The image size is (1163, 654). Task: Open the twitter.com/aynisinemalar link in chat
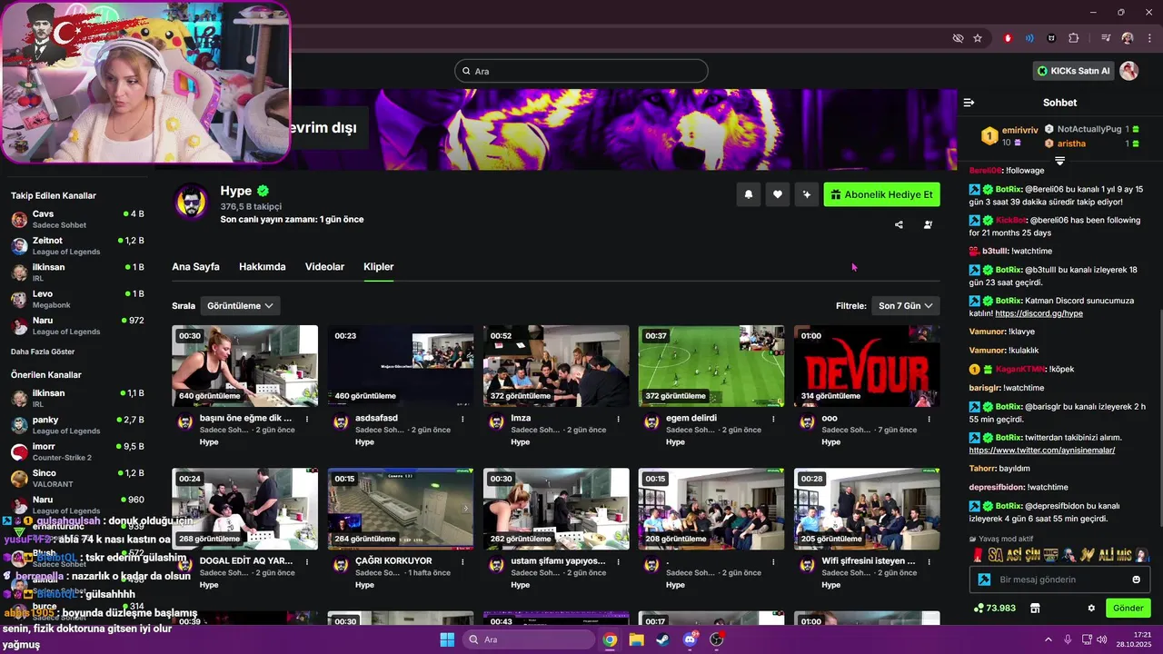pyautogui.click(x=1042, y=451)
